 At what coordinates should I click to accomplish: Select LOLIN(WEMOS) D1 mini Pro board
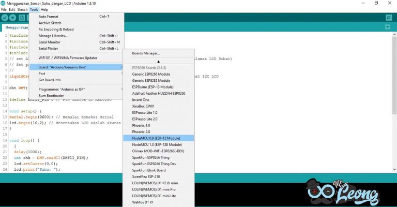coord(159,189)
